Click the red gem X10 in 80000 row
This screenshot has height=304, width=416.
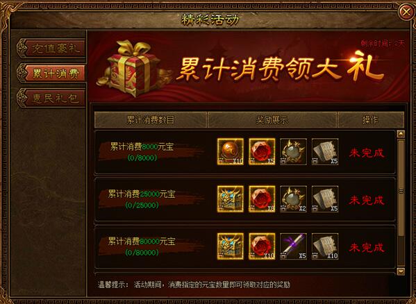[x=262, y=246]
